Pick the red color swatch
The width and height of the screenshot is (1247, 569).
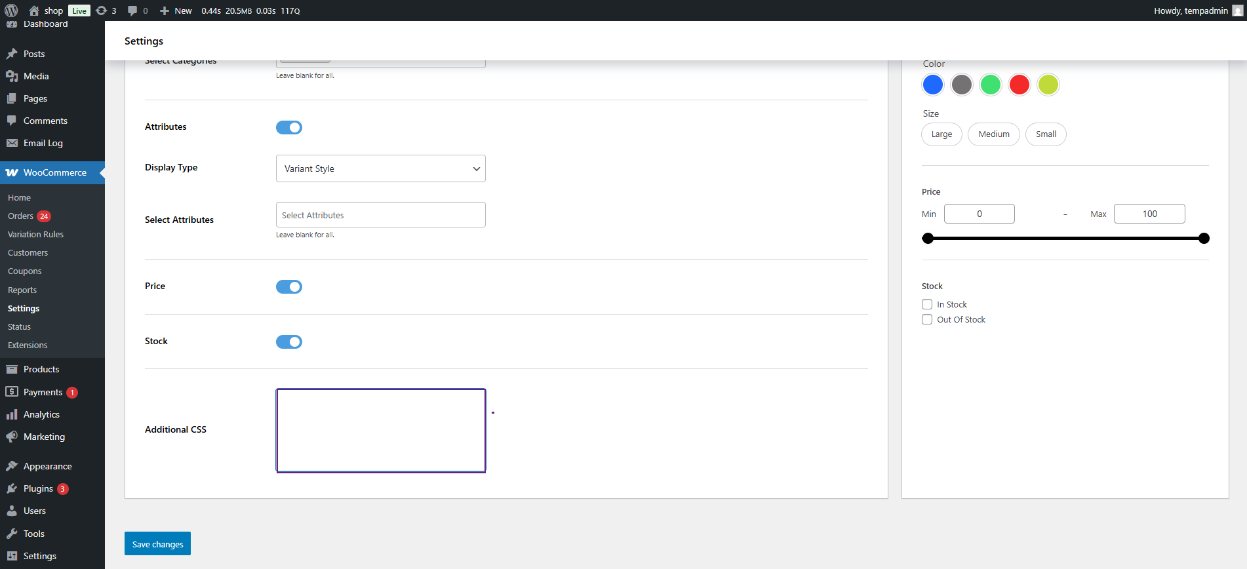pos(1019,85)
